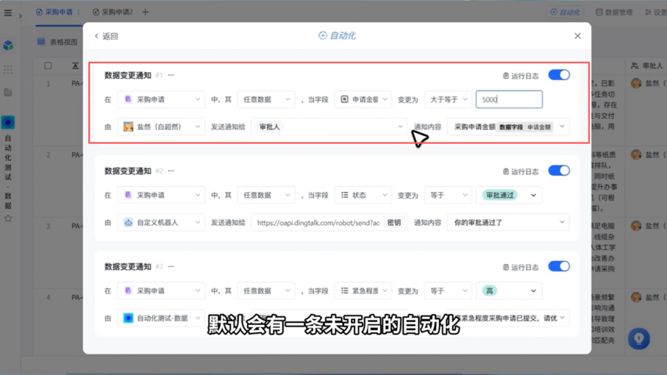Select the blue automation-test database icon in the sidebar

pos(8,122)
